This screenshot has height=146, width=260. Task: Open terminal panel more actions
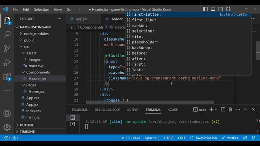[238, 109]
